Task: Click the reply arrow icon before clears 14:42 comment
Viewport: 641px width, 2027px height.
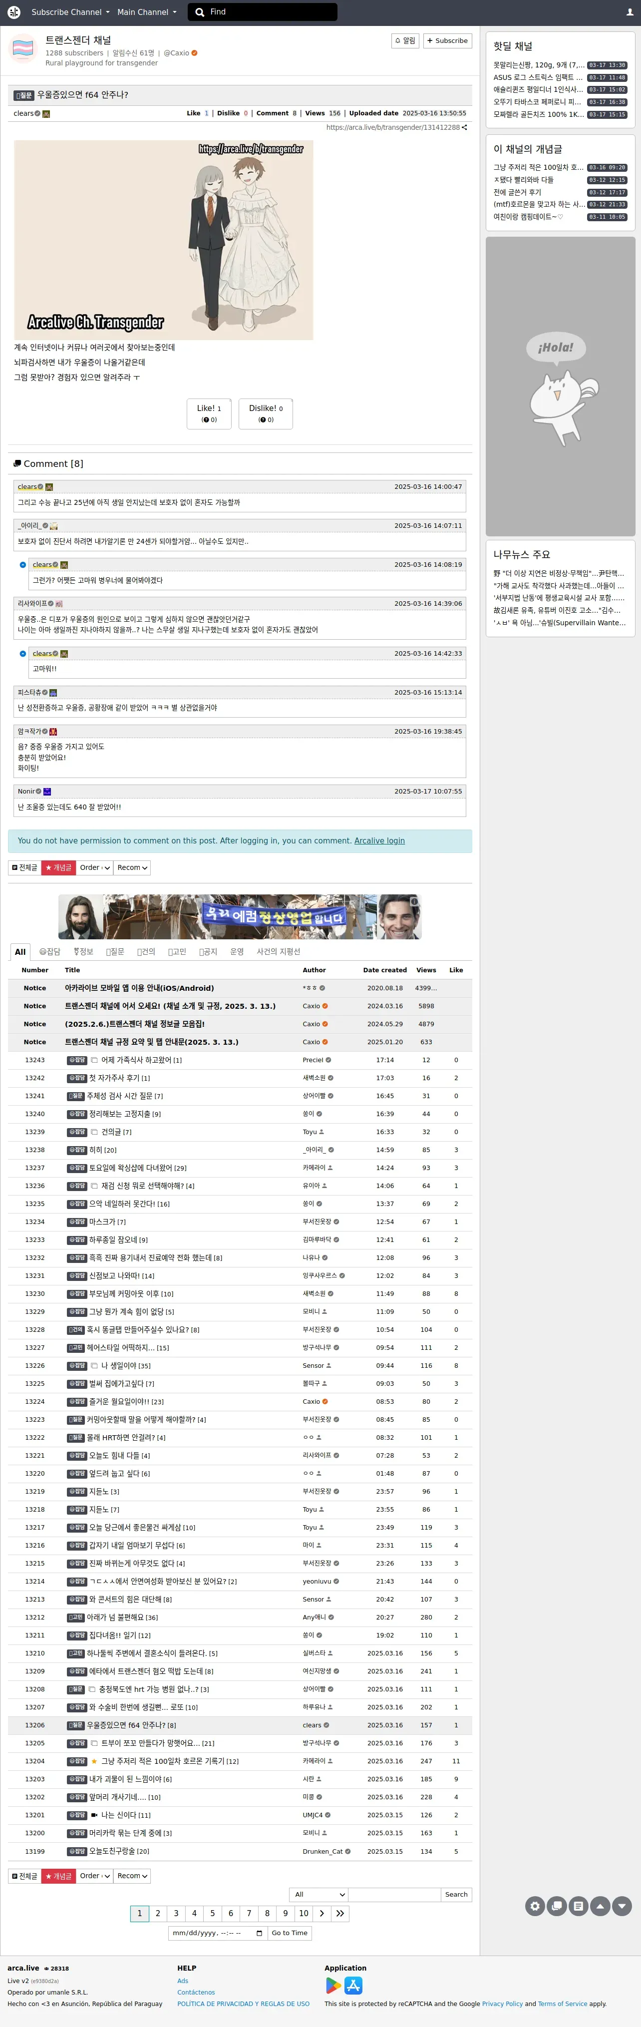Action: click(23, 654)
